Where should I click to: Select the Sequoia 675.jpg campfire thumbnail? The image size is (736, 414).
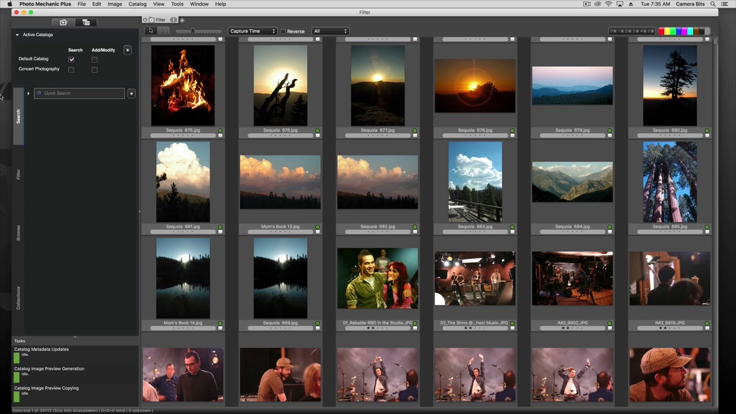pyautogui.click(x=183, y=85)
